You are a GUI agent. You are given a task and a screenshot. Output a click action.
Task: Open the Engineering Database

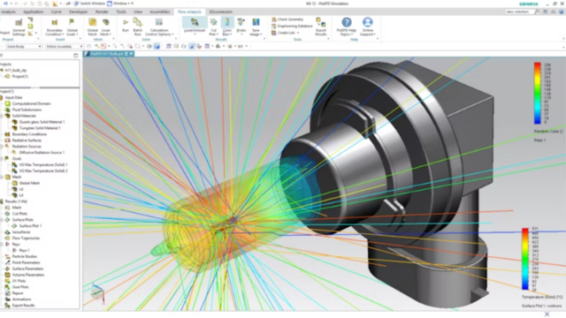(292, 26)
